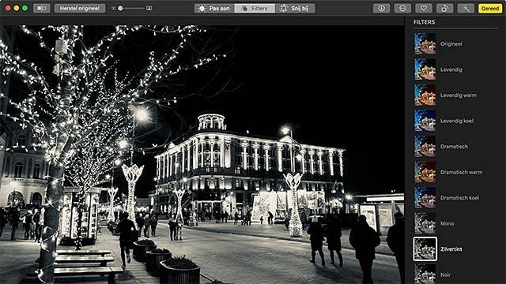Click the Origineel filter label

[x=451, y=44]
